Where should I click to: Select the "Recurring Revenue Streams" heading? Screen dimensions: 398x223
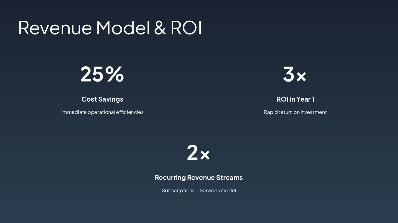click(x=199, y=177)
